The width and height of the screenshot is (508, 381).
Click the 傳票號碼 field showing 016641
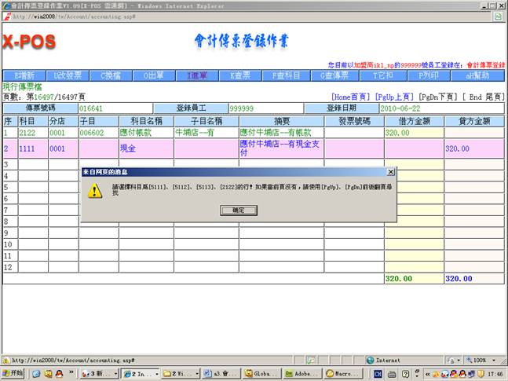pyautogui.click(x=115, y=108)
